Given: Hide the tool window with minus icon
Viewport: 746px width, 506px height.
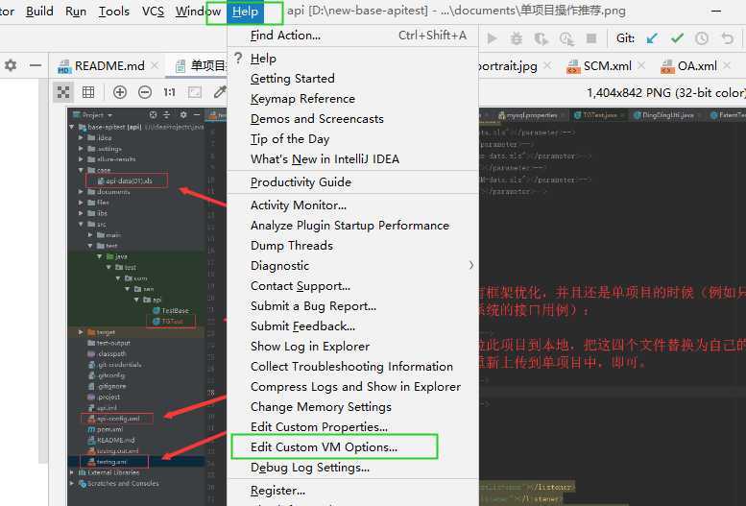Looking at the screenshot, I should click(x=36, y=65).
